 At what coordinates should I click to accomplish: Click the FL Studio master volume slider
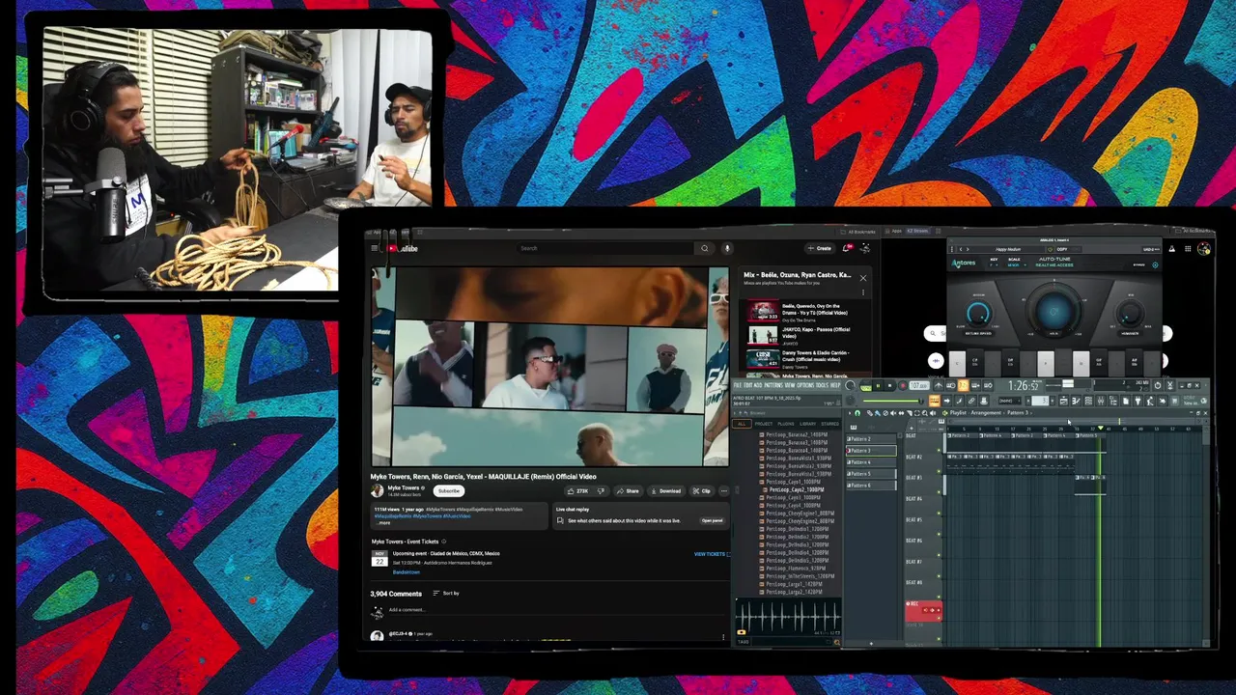893,401
